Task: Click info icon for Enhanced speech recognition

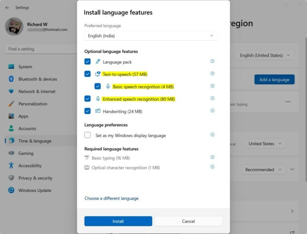Action: [x=212, y=98]
